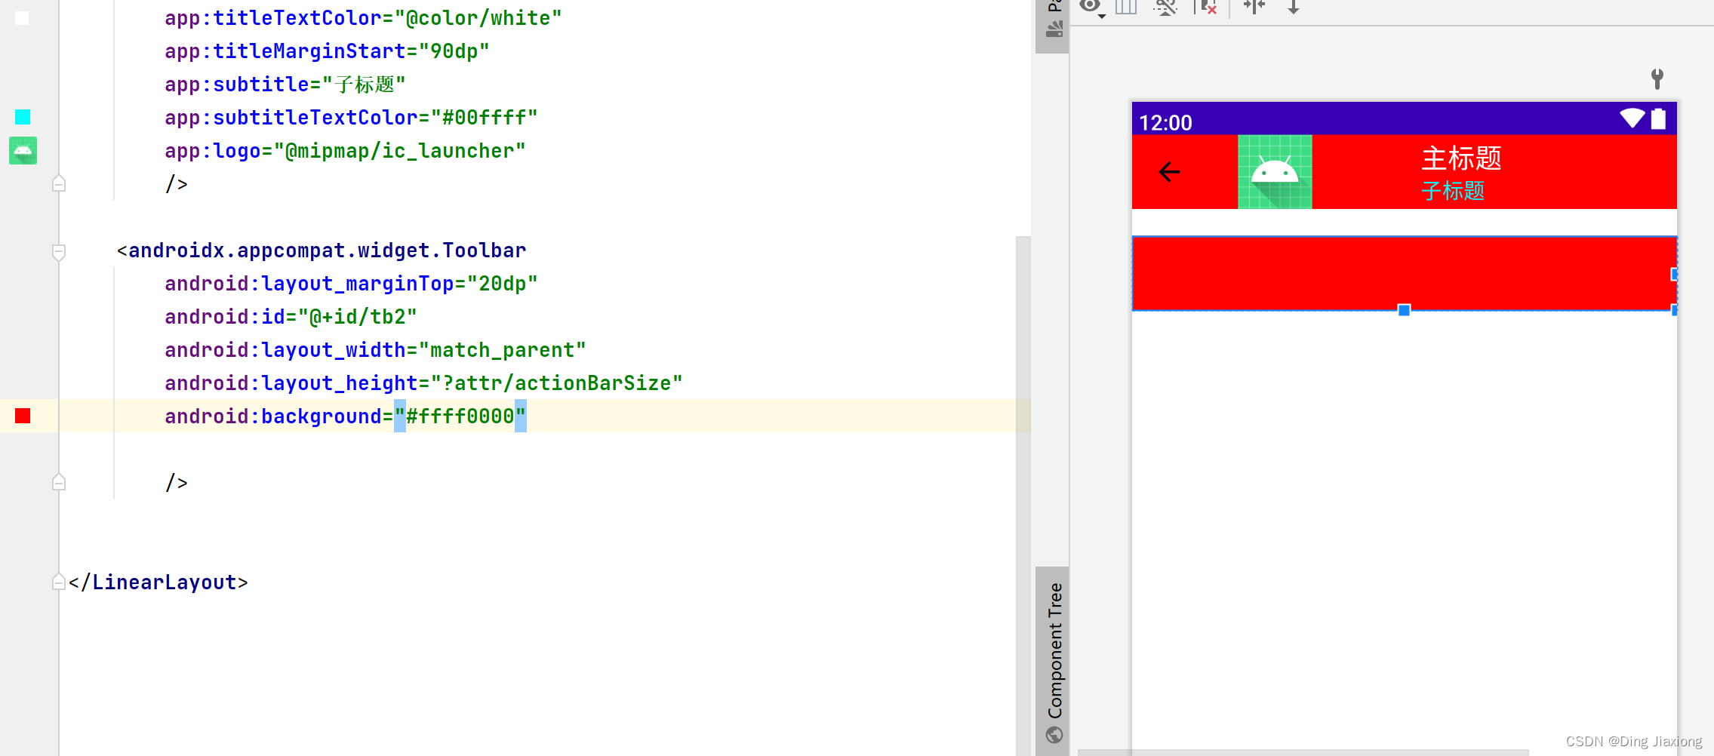Click the android:id="@+id/tb2" line
This screenshot has width=1714, height=756.
291,317
